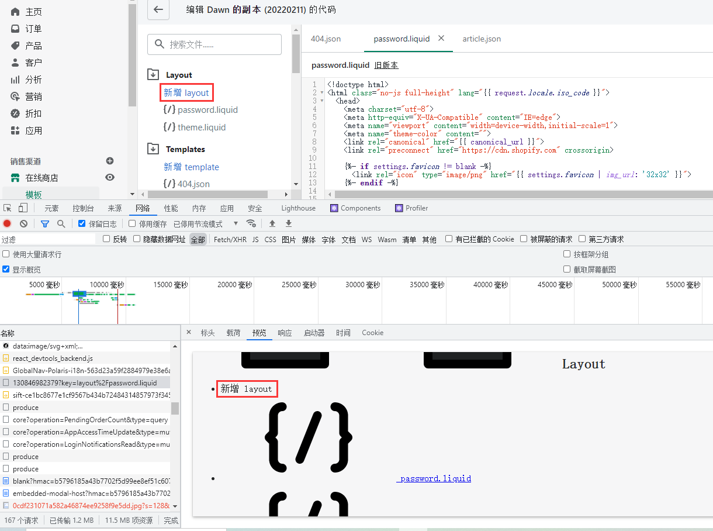
Task: Click the import HAR upload arrow
Action: (x=272, y=223)
